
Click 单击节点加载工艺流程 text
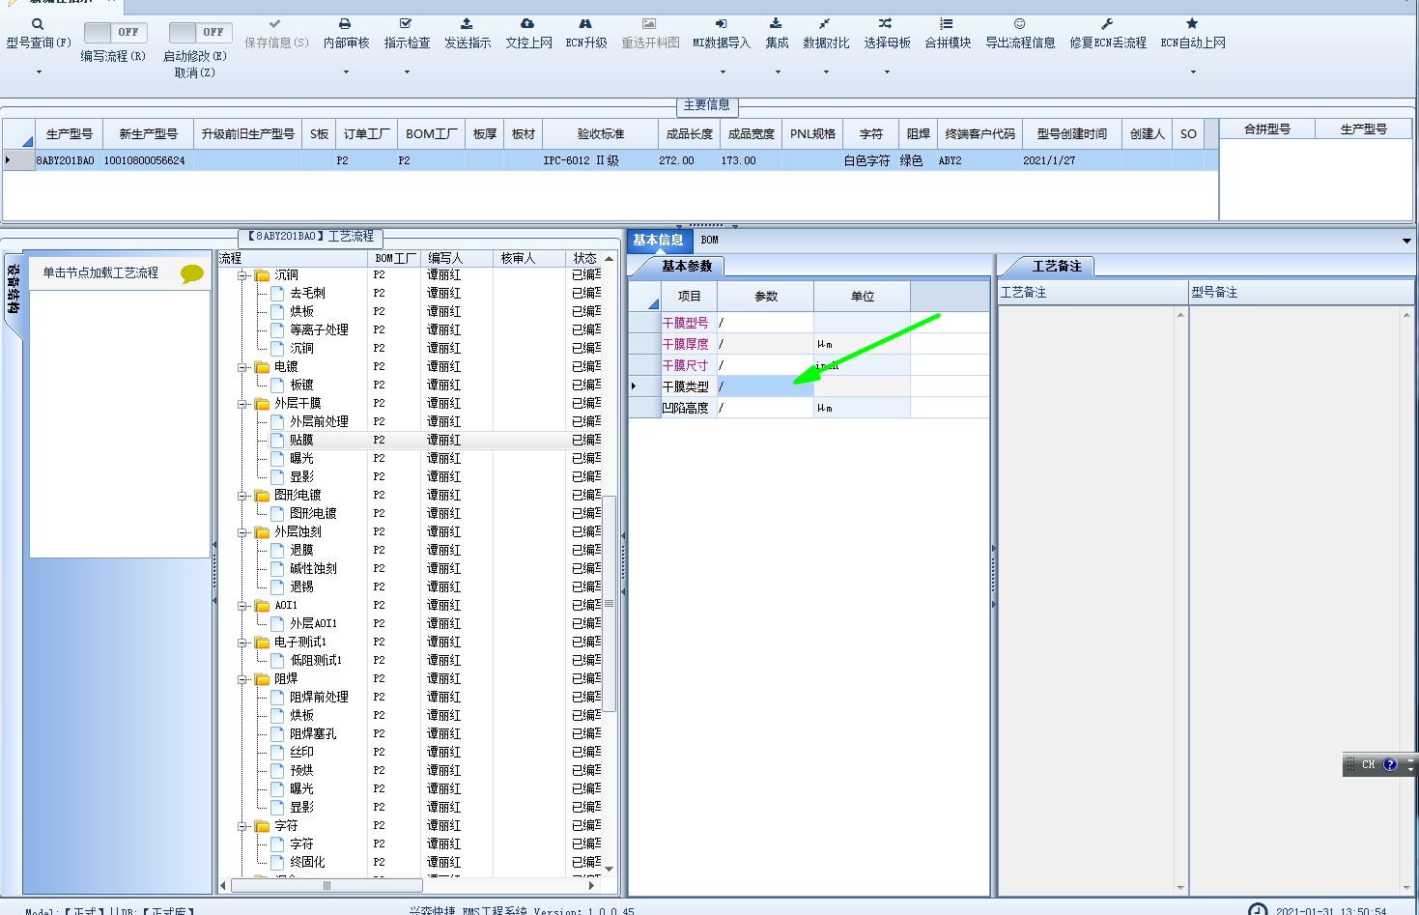[x=100, y=273]
